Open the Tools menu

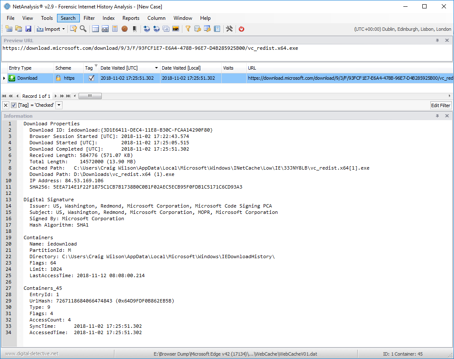point(47,18)
